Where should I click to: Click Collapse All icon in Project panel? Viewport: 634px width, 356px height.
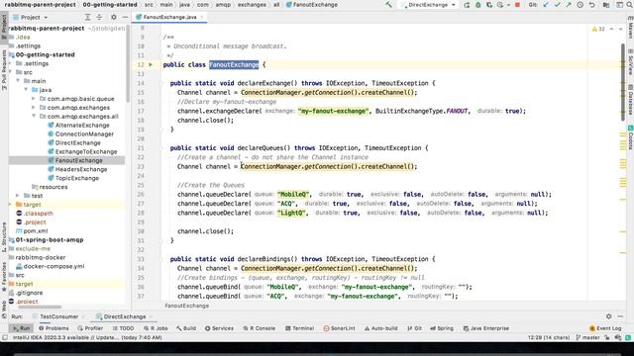click(99, 18)
